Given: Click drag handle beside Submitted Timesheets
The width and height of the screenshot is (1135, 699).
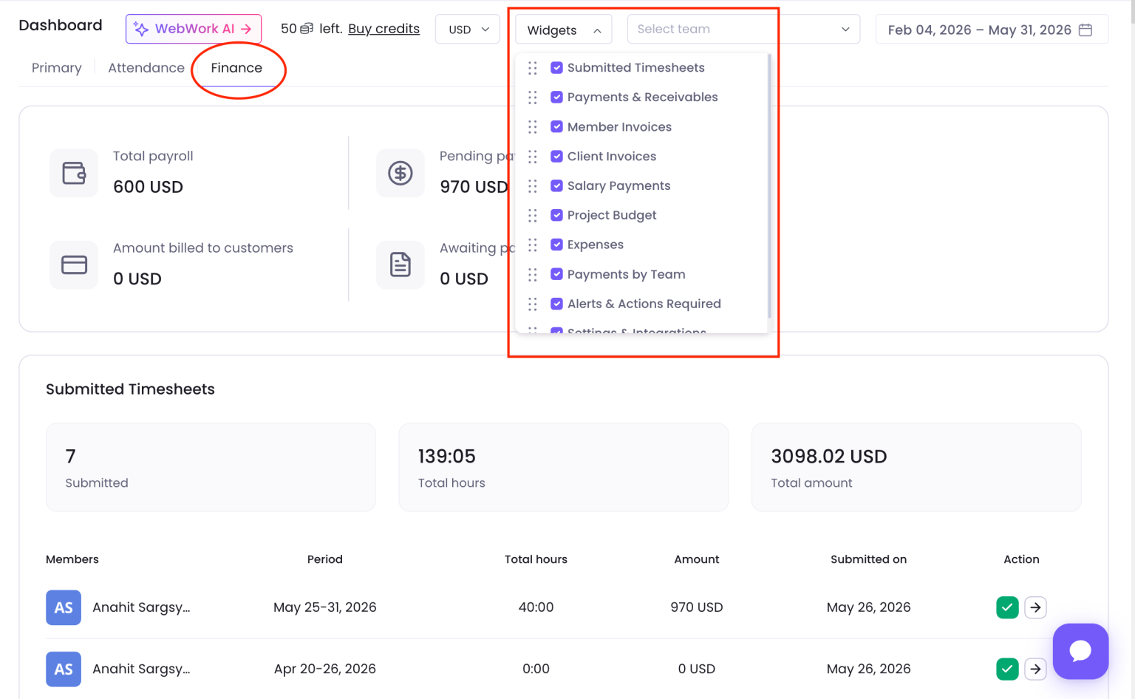Looking at the screenshot, I should tap(533, 68).
